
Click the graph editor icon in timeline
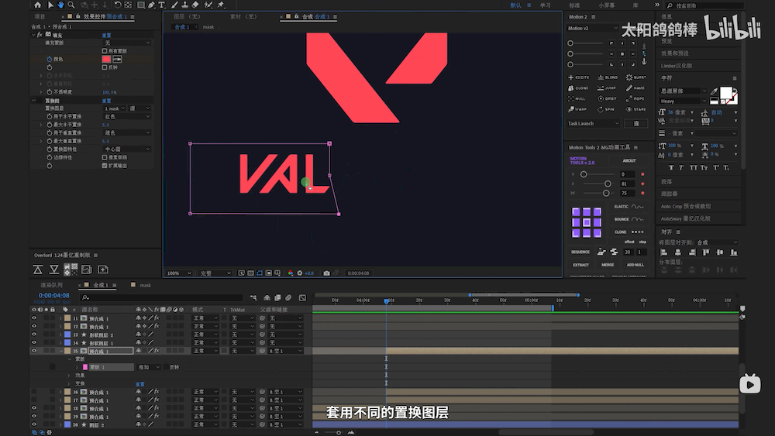(302, 297)
